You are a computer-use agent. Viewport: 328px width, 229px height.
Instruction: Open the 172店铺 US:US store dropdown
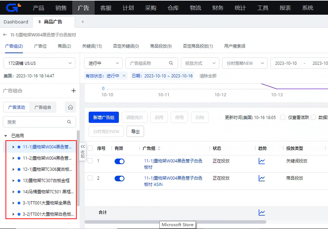tap(40, 63)
